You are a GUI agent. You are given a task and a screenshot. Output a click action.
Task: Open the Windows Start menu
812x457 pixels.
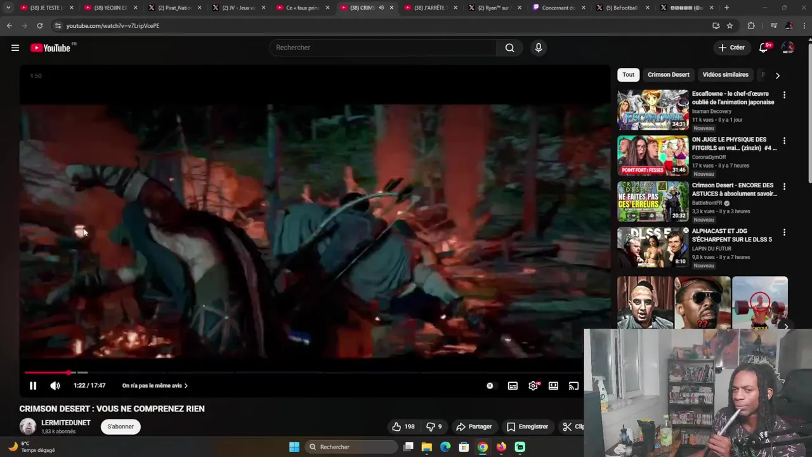(x=294, y=447)
